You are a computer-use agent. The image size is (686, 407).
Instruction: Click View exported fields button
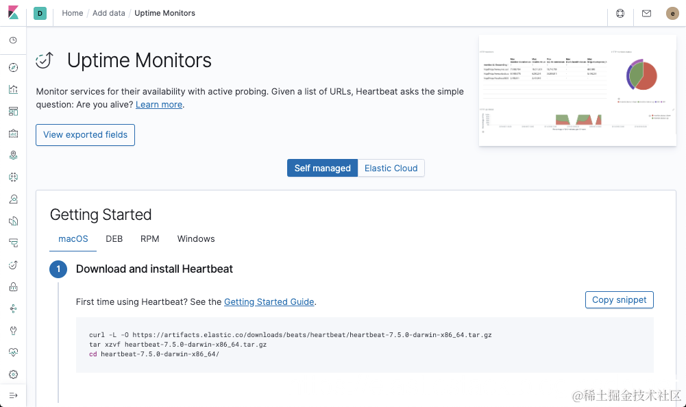85,135
